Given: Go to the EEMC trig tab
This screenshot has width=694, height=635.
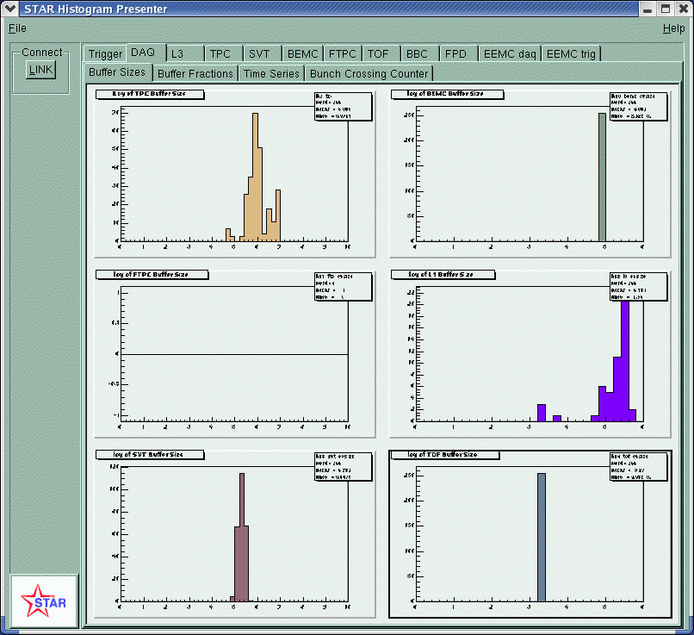Looking at the screenshot, I should tap(571, 53).
